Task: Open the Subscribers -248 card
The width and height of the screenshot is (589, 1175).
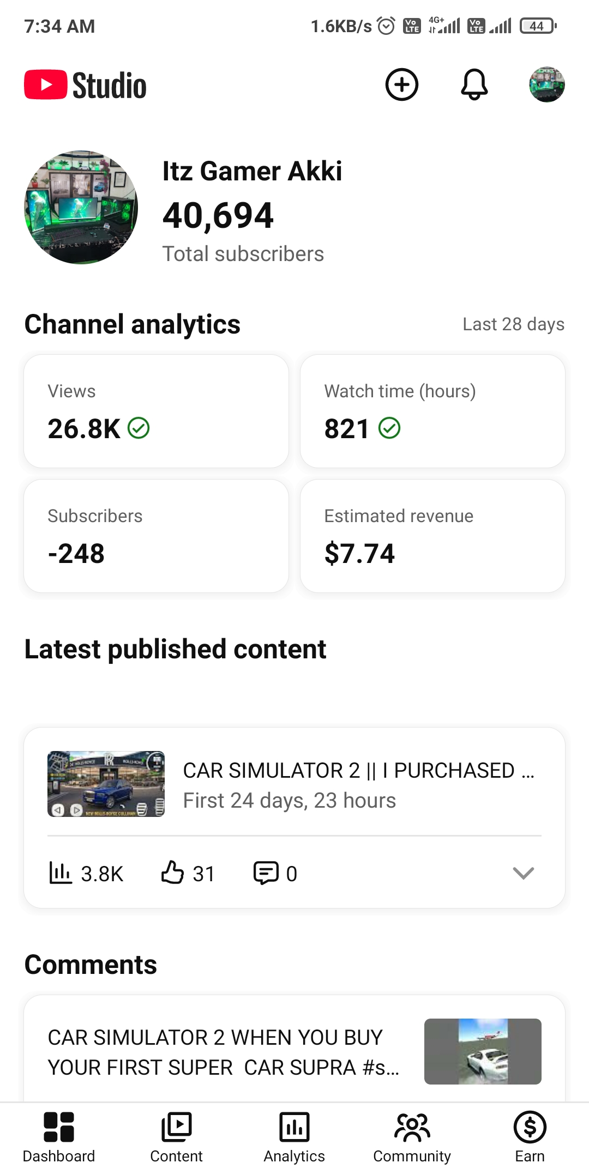Action: coord(156,536)
